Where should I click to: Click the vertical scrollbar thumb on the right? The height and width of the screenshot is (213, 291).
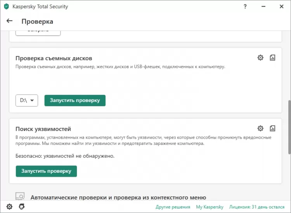[288, 128]
